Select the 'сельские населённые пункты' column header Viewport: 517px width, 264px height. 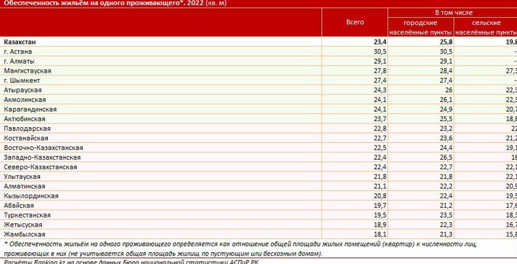click(x=484, y=27)
